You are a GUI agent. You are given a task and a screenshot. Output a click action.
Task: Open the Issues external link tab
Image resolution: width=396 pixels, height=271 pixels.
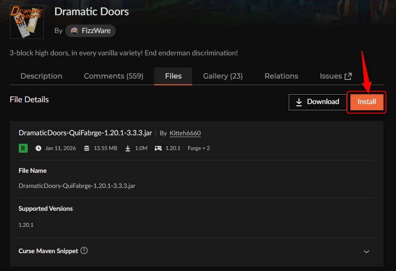(336, 76)
